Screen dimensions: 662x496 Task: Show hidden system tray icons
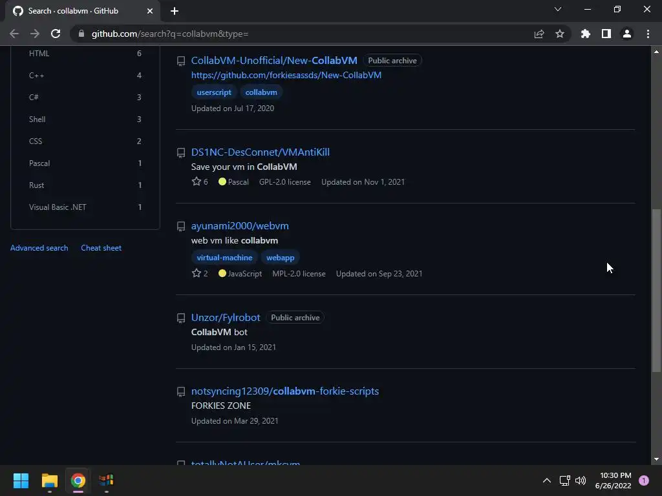[x=547, y=480]
